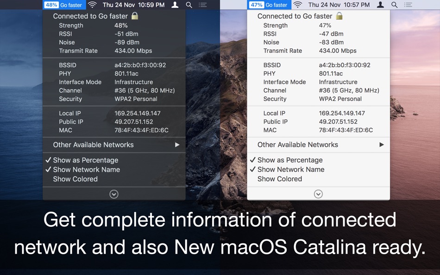Viewport: 440px width, 275px height.
Task: Click Strength value 47% in light menu
Action: click(x=325, y=25)
